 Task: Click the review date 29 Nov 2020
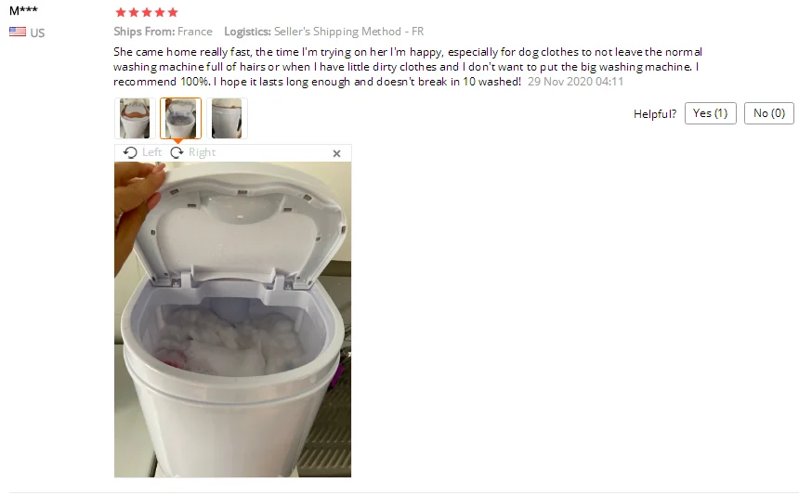pyautogui.click(x=575, y=82)
